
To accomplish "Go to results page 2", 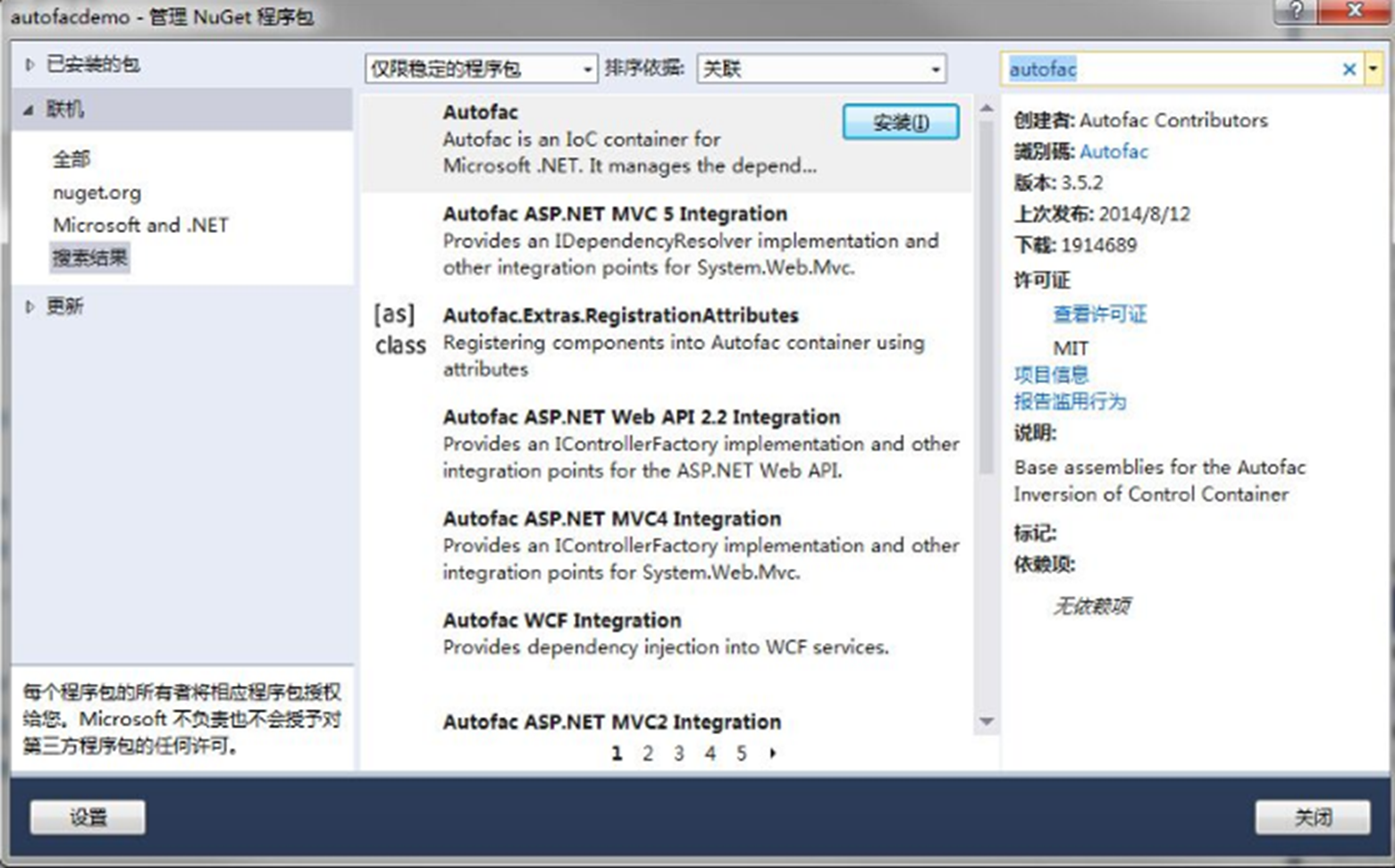I will [648, 754].
